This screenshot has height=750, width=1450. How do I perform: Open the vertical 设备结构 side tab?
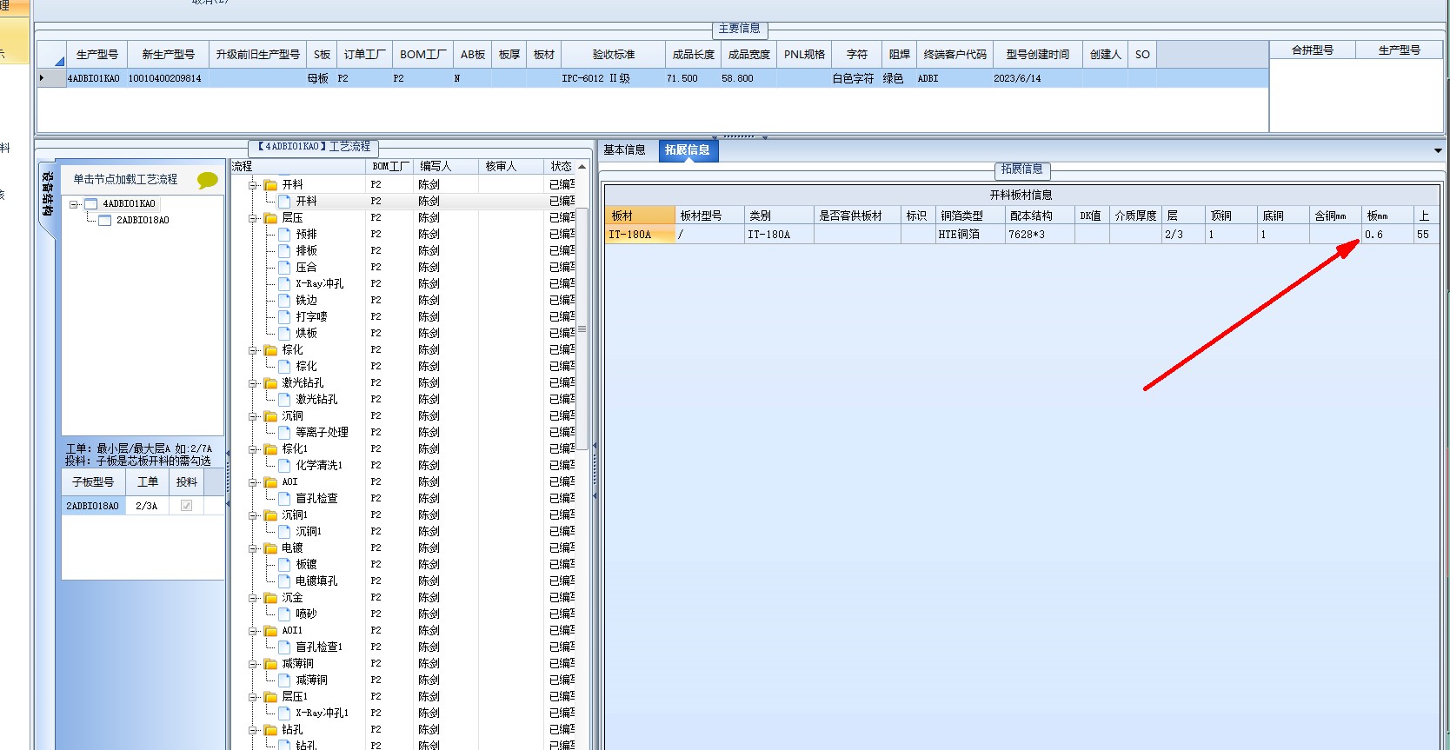pos(47,194)
